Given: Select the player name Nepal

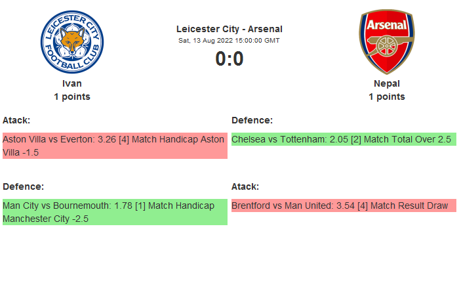Looking at the screenshot, I should coord(387,83).
